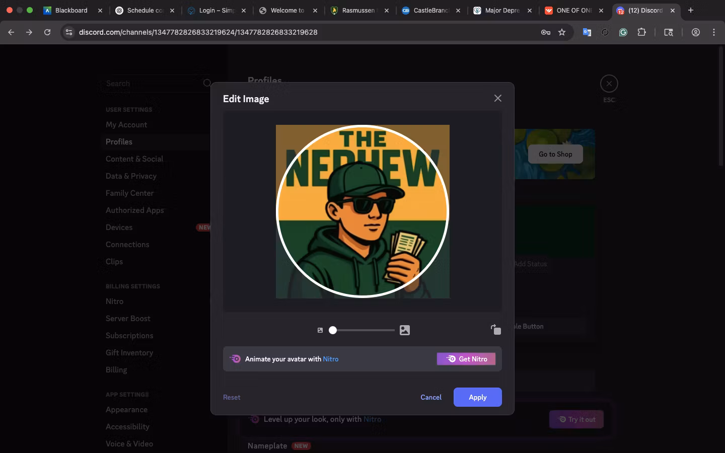Open Chrome three-dot menu
The image size is (725, 453).
click(x=713, y=32)
